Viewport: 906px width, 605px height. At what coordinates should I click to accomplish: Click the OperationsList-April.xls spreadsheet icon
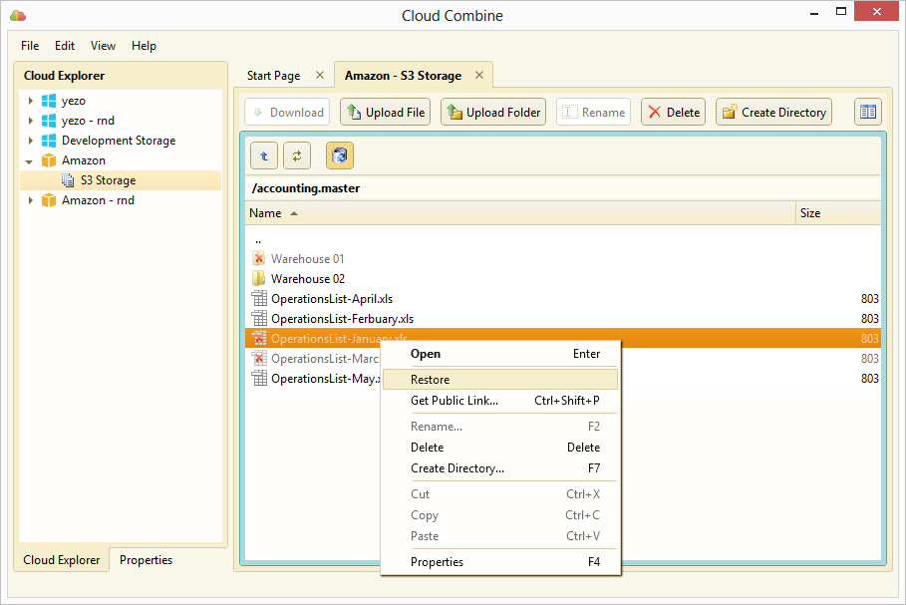(x=259, y=299)
